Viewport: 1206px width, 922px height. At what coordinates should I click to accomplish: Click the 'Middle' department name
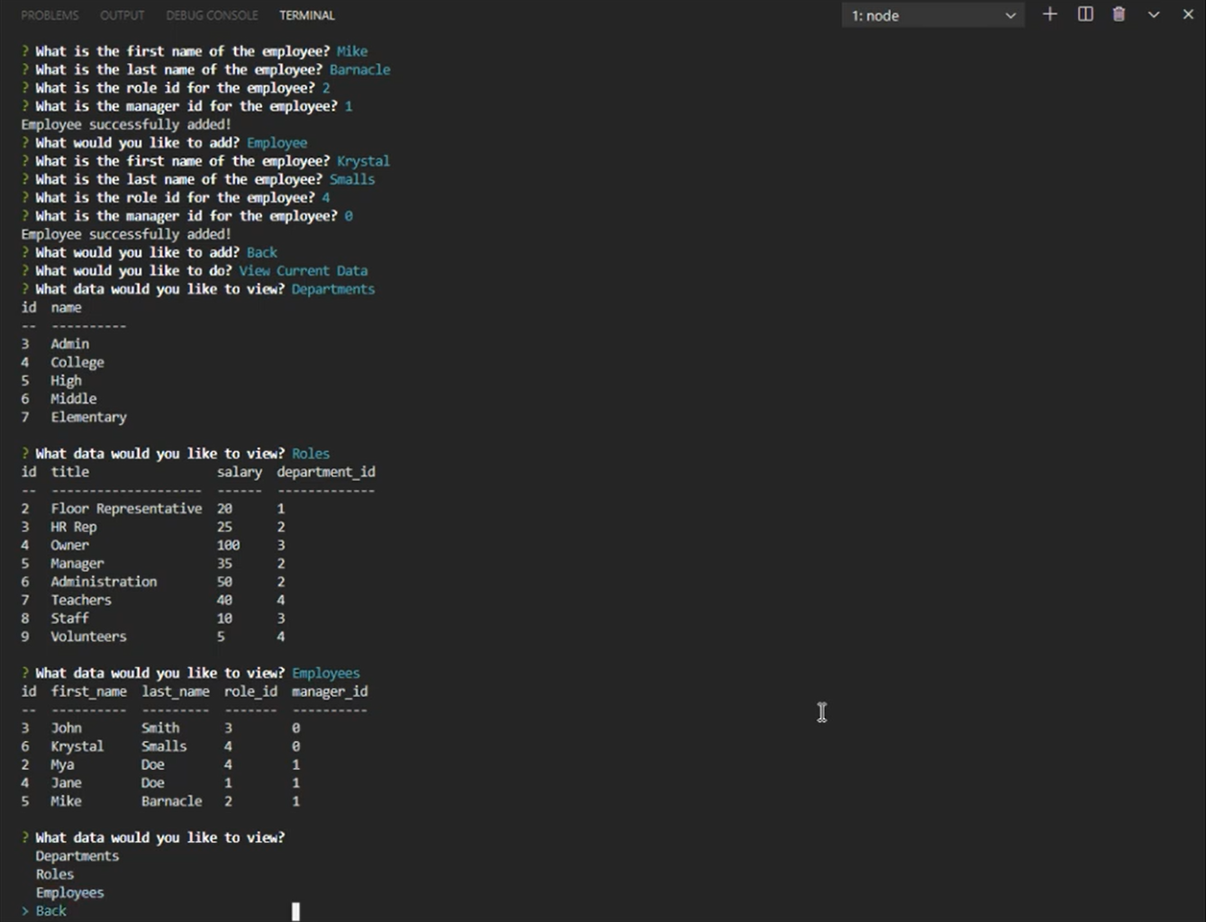(74, 399)
